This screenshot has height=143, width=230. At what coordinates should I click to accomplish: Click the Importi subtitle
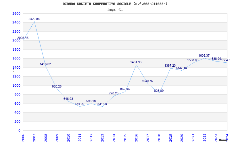(x=115, y=10)
